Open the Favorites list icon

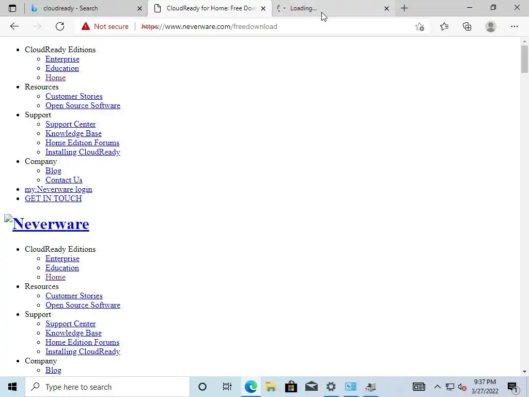click(x=444, y=26)
